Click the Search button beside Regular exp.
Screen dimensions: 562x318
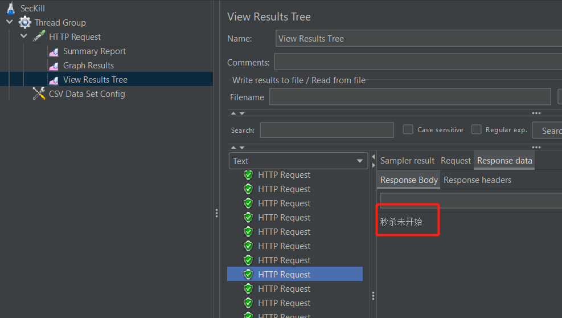click(547, 131)
